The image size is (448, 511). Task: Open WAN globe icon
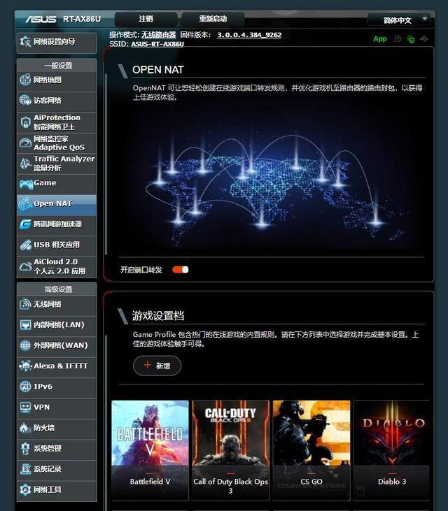(x=25, y=345)
